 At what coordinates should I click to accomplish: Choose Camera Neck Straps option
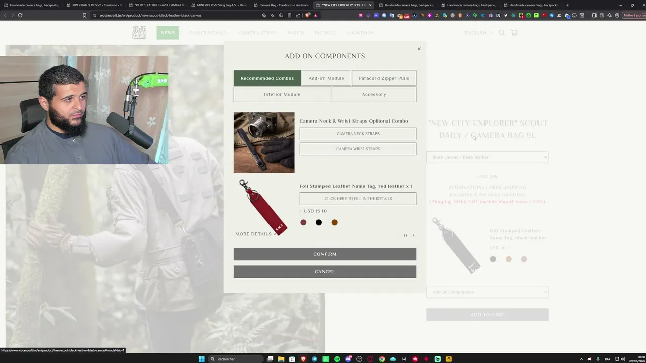(358, 134)
